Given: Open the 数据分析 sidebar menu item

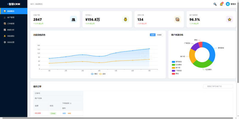Looking at the screenshot, I should coord(14,30).
